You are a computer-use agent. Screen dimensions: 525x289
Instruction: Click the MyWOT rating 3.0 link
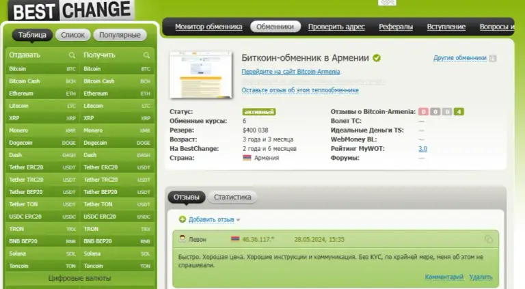pos(422,148)
